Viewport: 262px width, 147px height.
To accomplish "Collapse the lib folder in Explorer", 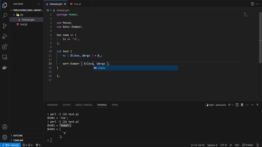I will pos(27,15).
